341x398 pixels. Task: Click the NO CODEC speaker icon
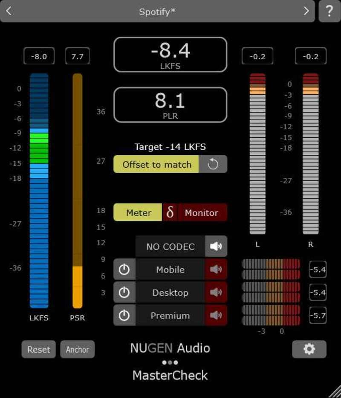(x=216, y=247)
